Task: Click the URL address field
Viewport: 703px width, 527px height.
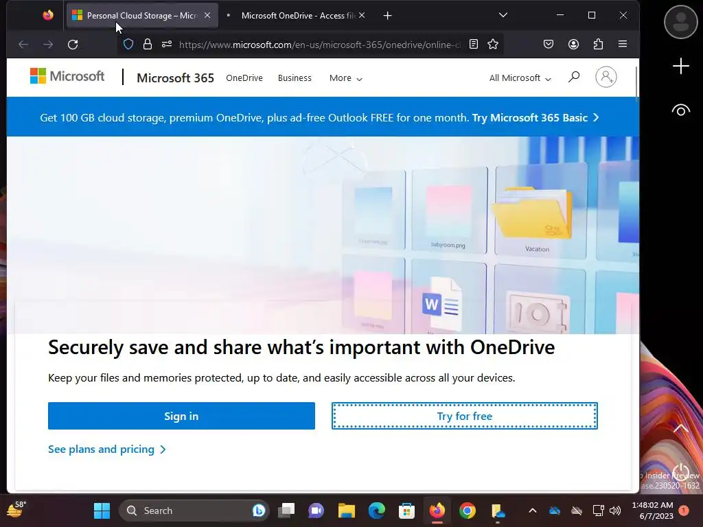Action: click(320, 45)
